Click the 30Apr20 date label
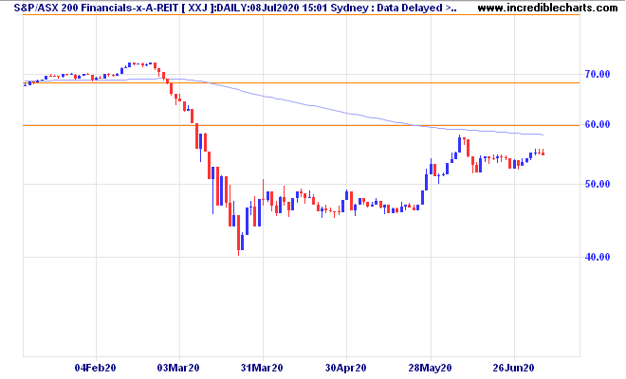The width and height of the screenshot is (626, 379). click(x=346, y=368)
